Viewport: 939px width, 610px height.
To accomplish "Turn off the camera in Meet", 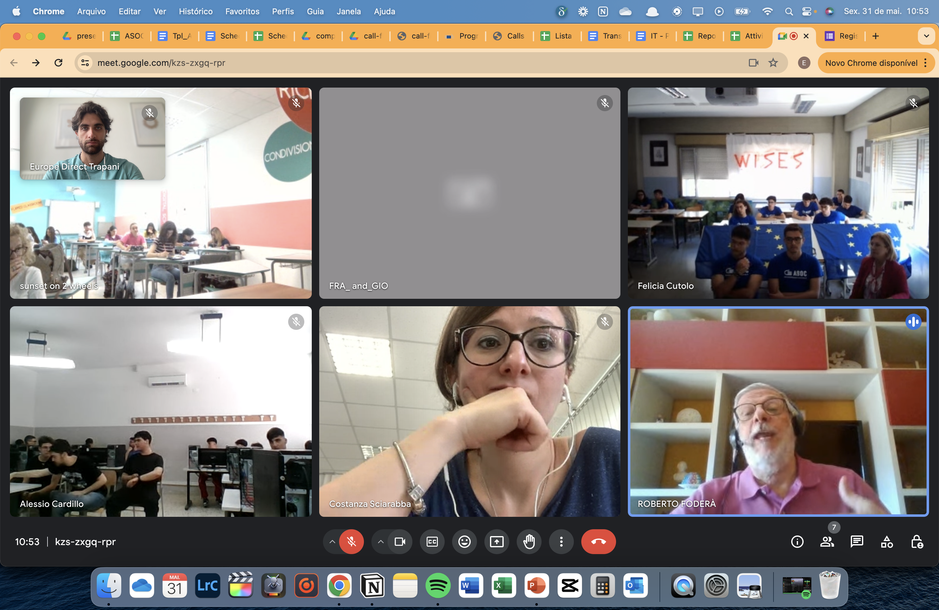I will (400, 542).
